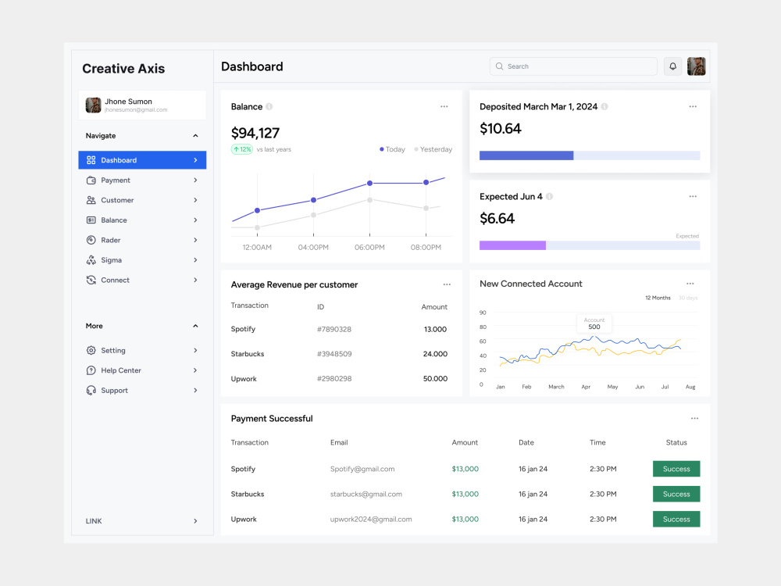Viewport: 781px width, 586px height.
Task: Click the upwork2024@gmail.com email
Action: (x=371, y=520)
